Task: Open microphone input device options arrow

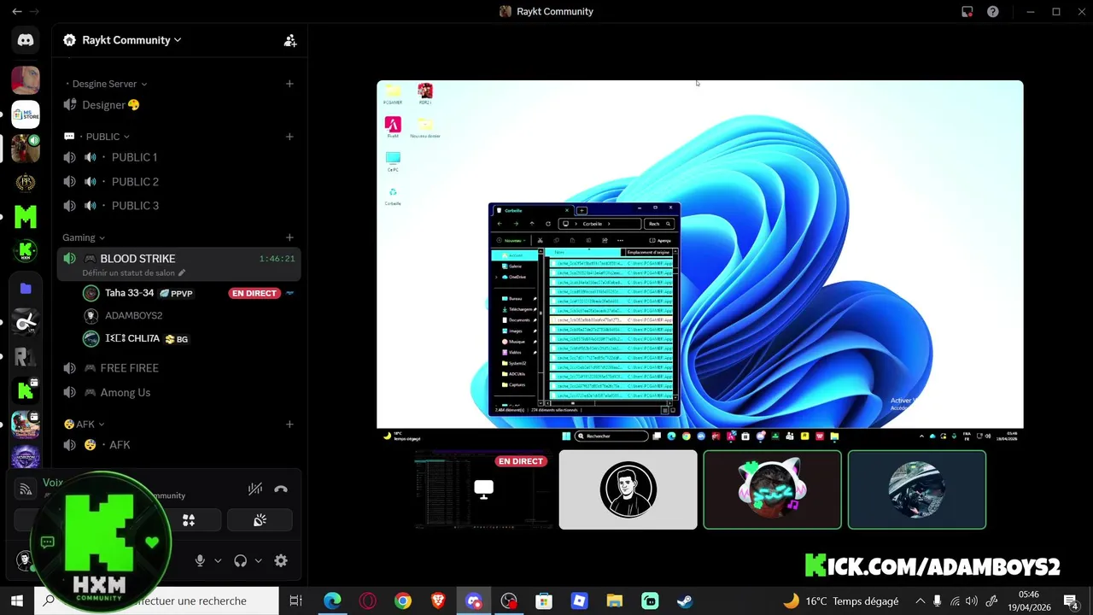Action: pos(218,561)
